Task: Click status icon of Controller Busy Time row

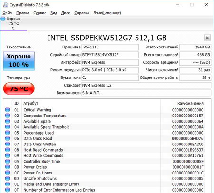Action: [8, 161]
